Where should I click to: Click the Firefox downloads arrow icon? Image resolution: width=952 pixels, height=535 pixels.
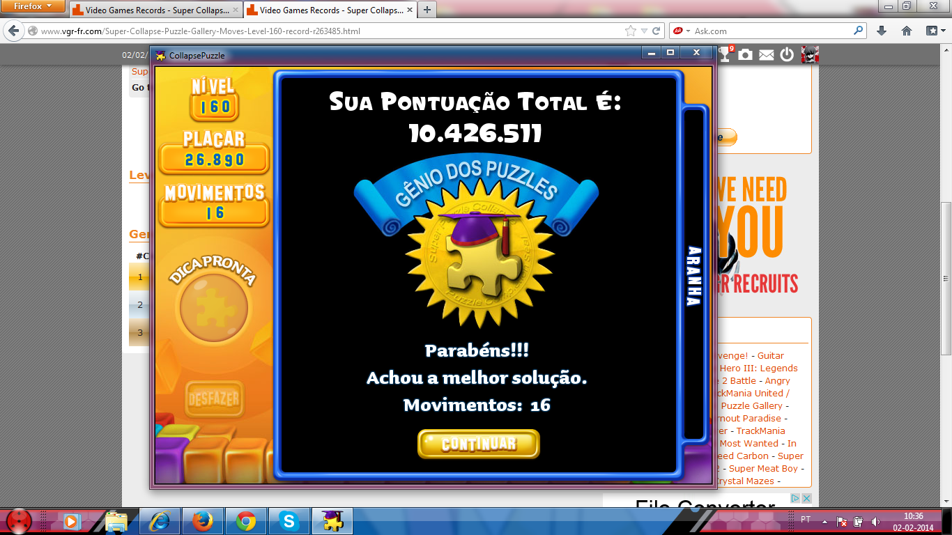(882, 31)
